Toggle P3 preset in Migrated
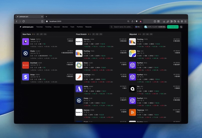The width and height of the screenshot is (202, 138). tap(151, 34)
